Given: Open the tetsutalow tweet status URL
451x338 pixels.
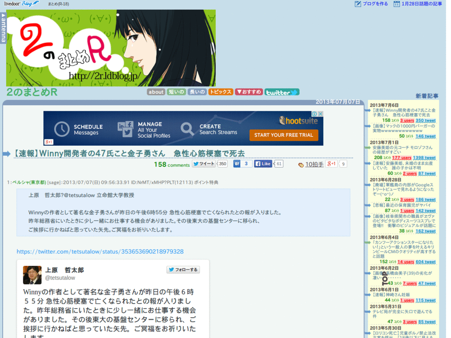Looking at the screenshot, I should pyautogui.click(x=100, y=251).
